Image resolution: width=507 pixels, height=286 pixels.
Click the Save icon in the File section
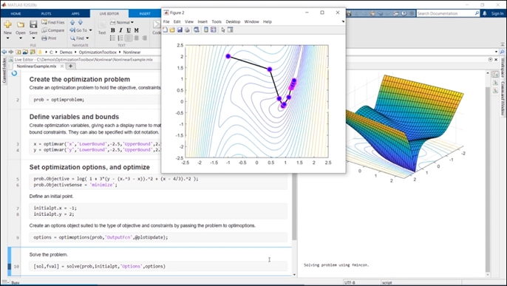point(33,24)
